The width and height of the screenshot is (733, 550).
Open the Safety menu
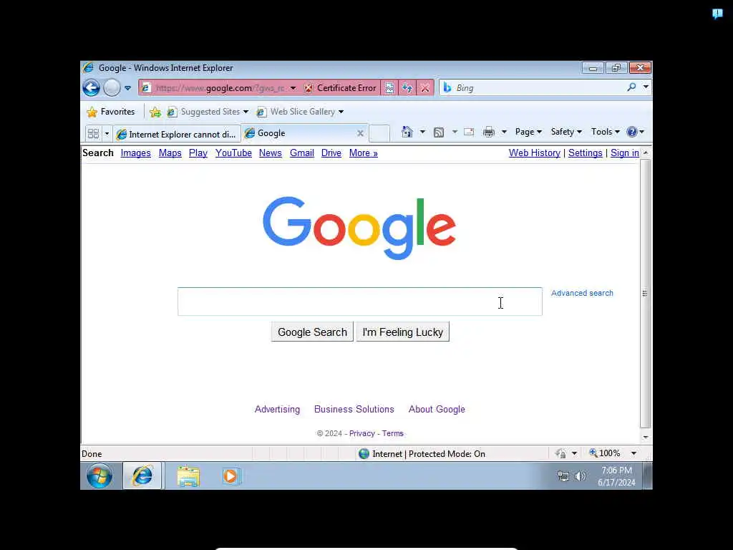[566, 132]
